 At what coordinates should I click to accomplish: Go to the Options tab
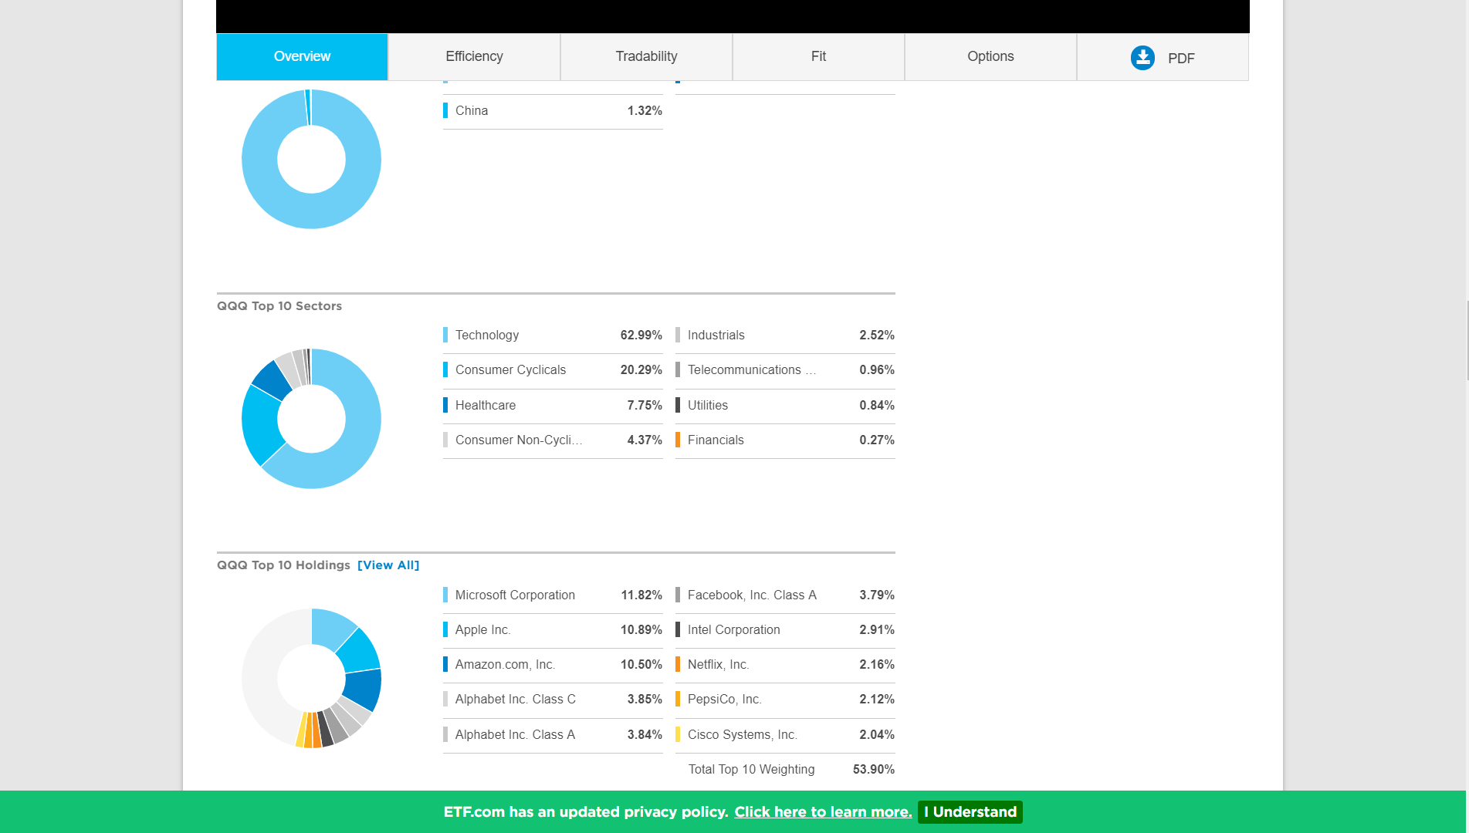[x=990, y=56]
